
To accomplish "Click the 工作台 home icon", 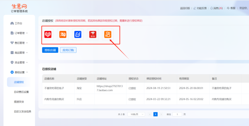I will (12, 23).
